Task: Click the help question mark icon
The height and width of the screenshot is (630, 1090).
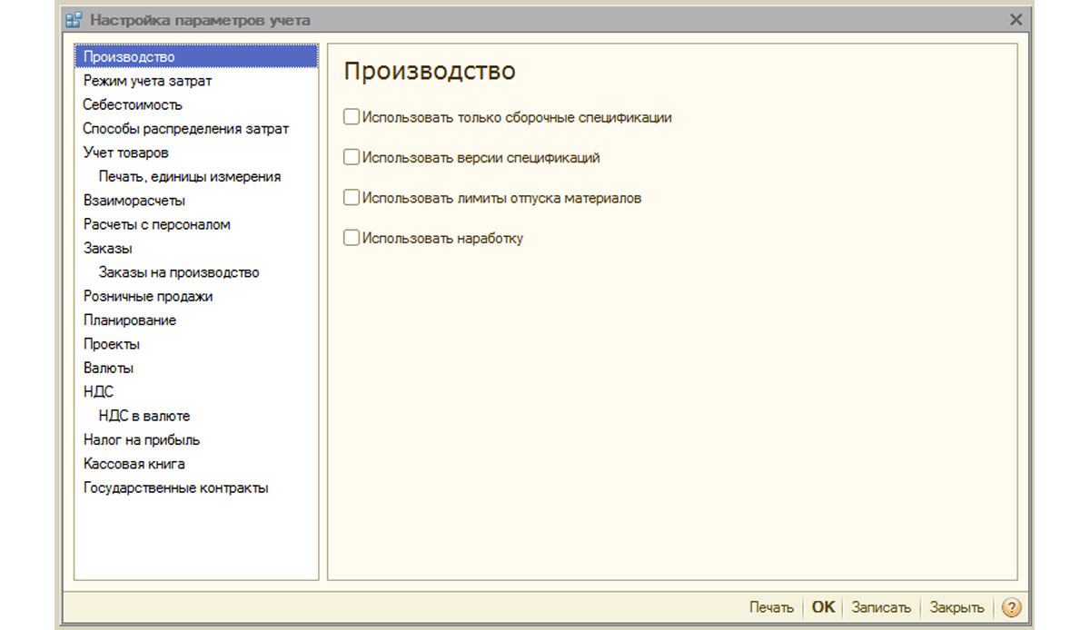Action: pyautogui.click(x=1012, y=607)
